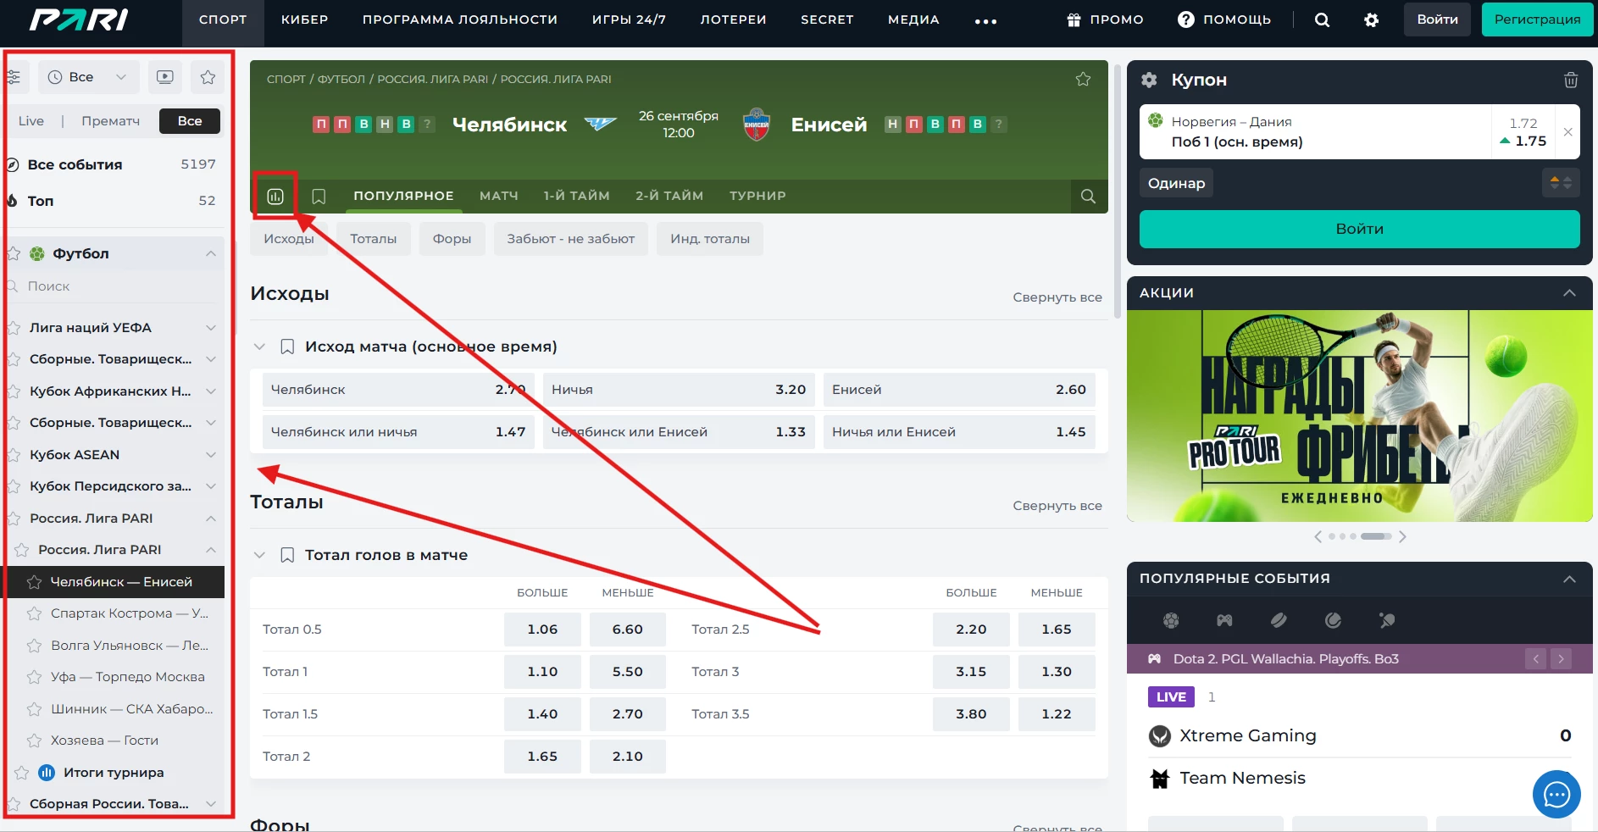Search markets with magnifier in match tabs

click(1088, 197)
